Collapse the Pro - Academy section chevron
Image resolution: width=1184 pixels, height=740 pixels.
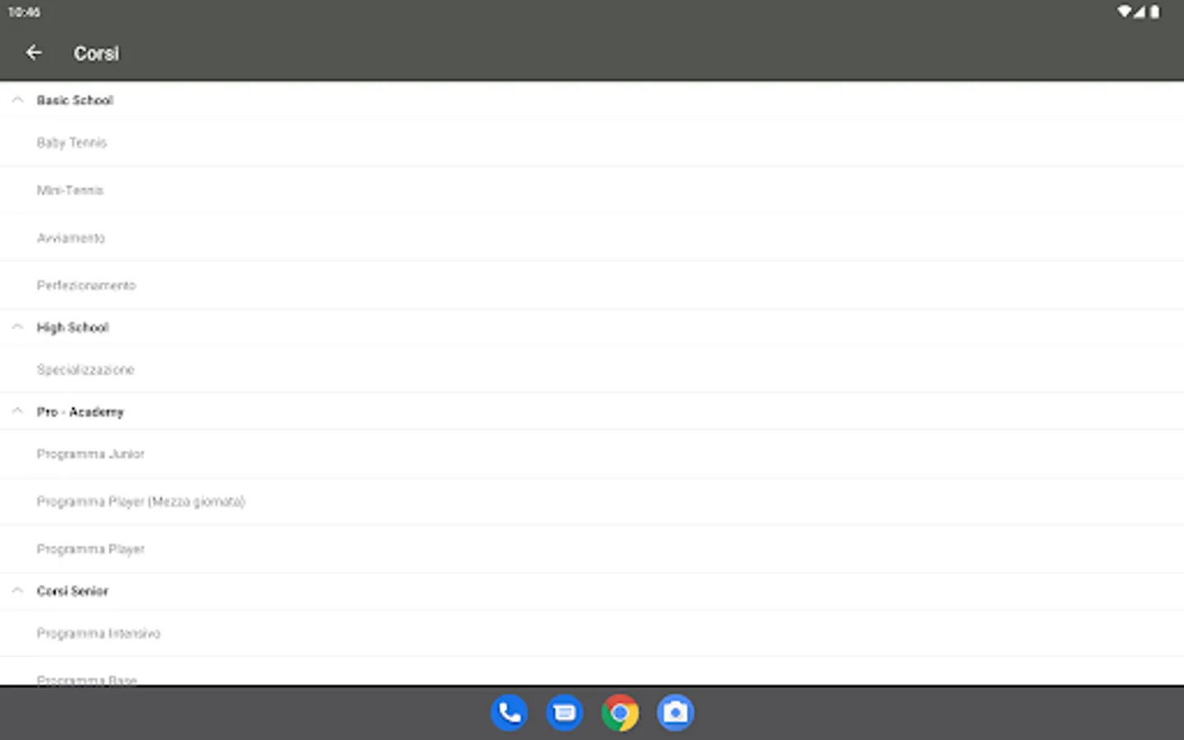(17, 411)
